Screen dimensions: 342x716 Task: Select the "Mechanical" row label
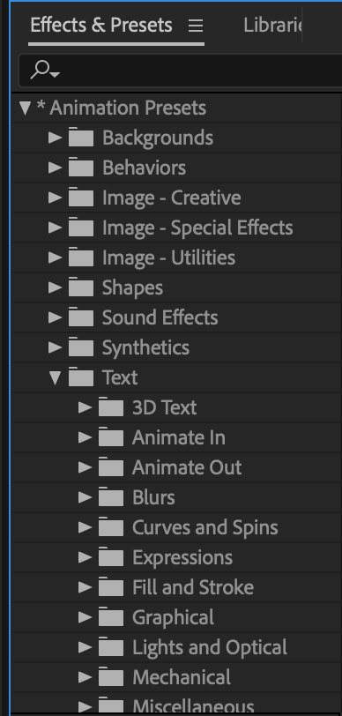182,677
